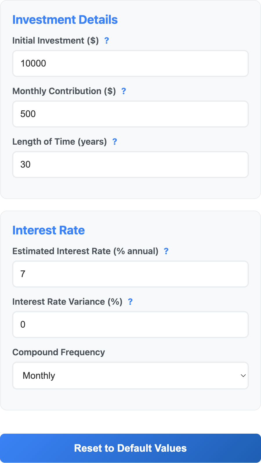View Interest Rate Variance help info
Image resolution: width=261 pixels, height=463 pixels.
point(130,302)
